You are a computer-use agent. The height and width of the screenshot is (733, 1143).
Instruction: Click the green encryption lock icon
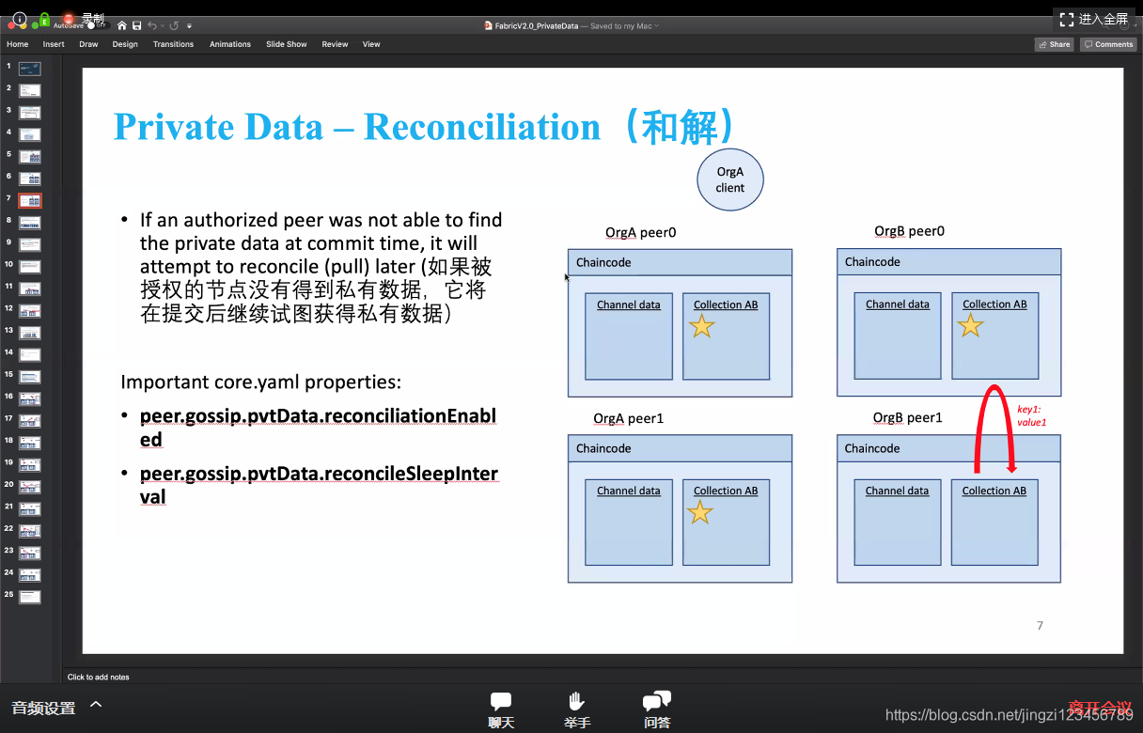pyautogui.click(x=44, y=20)
